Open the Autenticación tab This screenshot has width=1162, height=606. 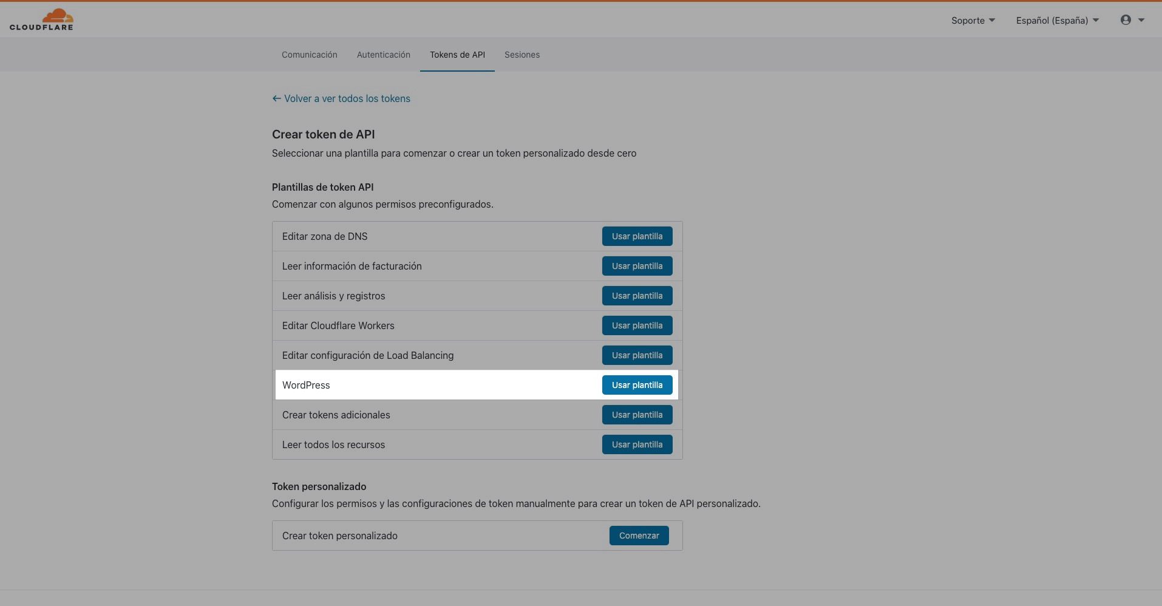coord(383,55)
